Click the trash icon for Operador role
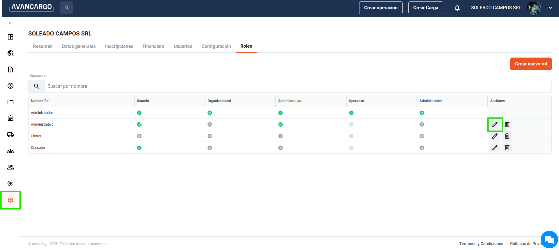Screen dimensions: 559x250 tap(507, 148)
